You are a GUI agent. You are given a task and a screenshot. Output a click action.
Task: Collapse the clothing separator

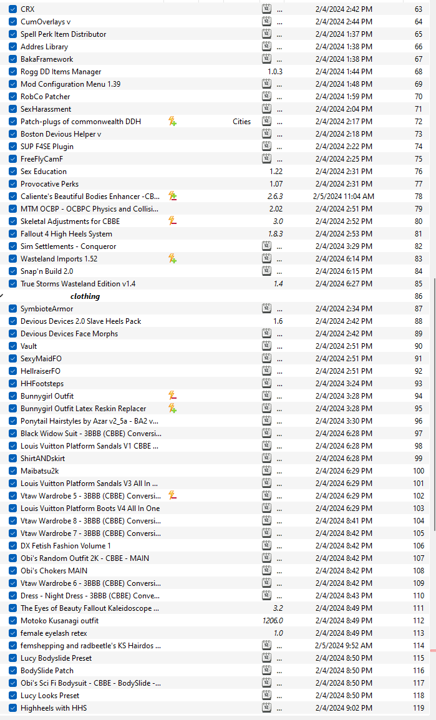[2, 296]
